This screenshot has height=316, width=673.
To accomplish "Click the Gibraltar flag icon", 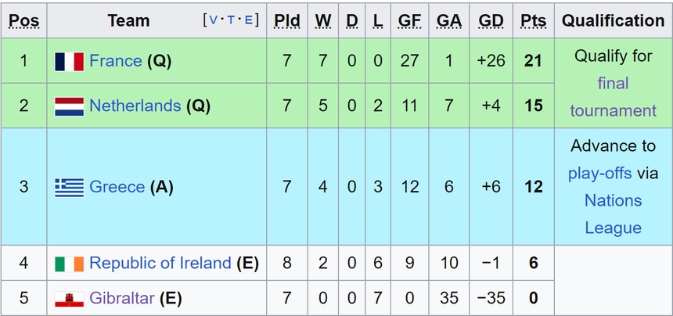I will 69,298.
